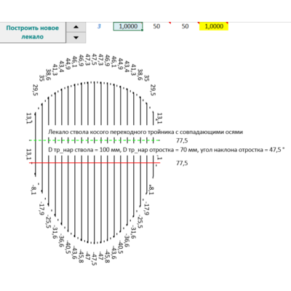Click the 77,5 label beside green line
This screenshot has height=291, width=291.
tap(182, 140)
